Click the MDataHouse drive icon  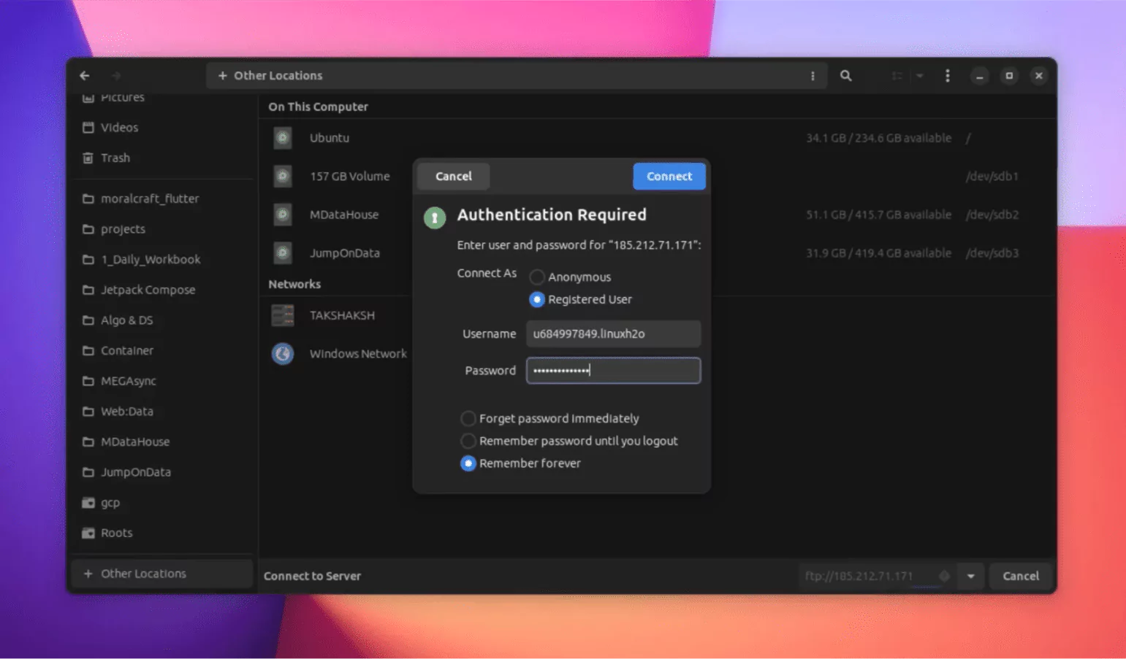point(283,215)
